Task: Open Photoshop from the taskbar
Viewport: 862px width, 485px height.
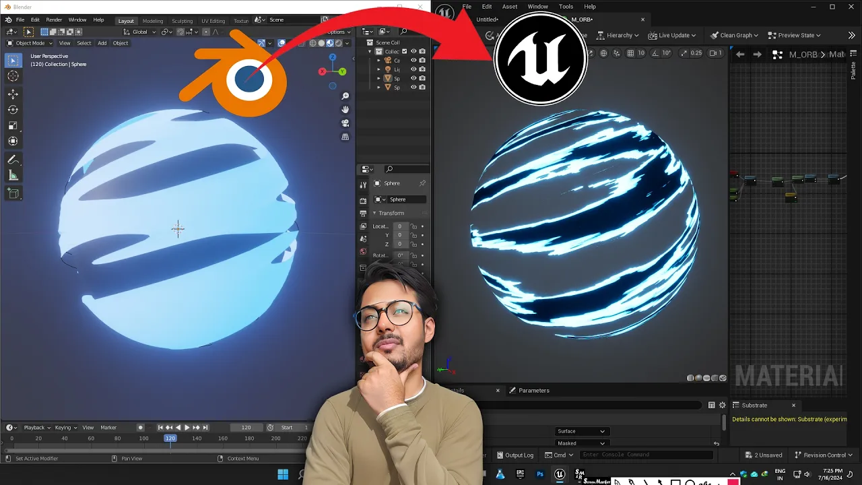Action: 539,474
